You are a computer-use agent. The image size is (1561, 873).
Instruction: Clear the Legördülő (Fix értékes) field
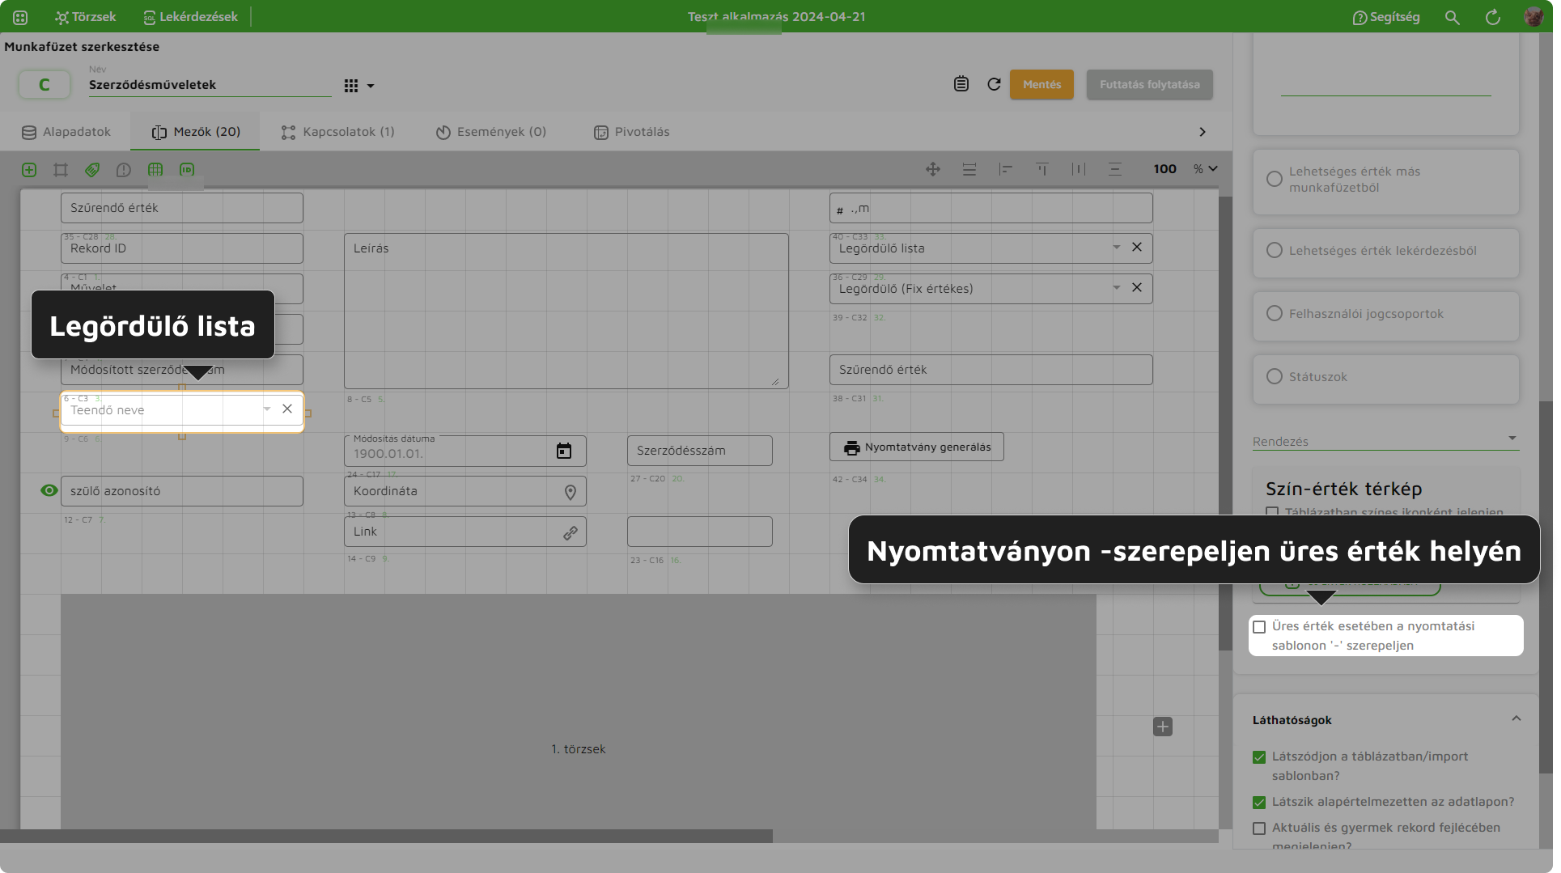pos(1137,288)
